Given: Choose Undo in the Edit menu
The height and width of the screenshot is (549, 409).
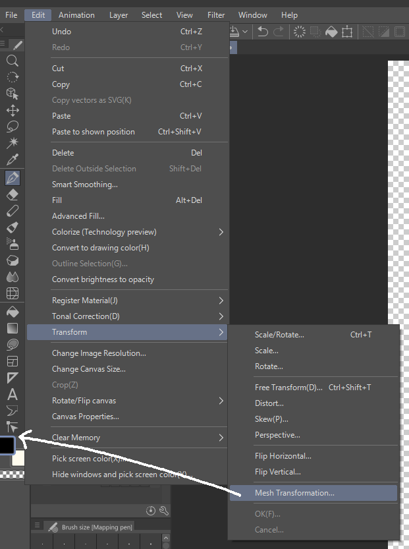Looking at the screenshot, I should click(127, 32).
